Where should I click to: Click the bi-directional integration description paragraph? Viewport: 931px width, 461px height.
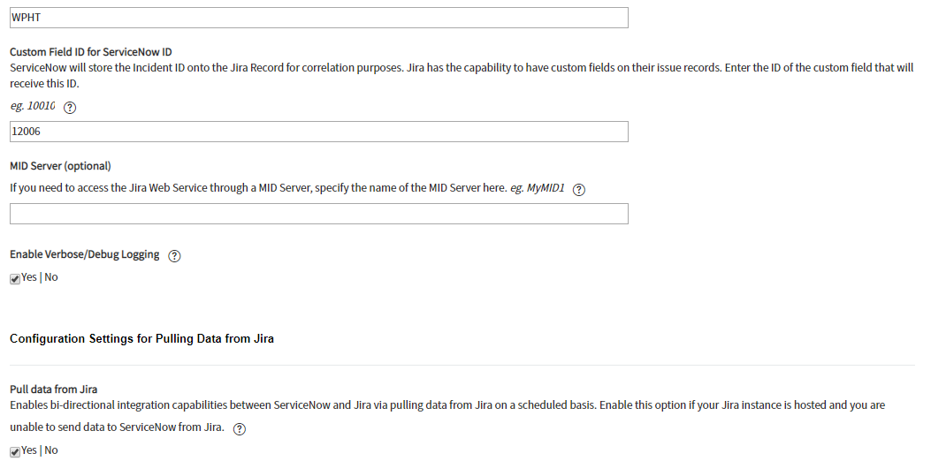447,417
